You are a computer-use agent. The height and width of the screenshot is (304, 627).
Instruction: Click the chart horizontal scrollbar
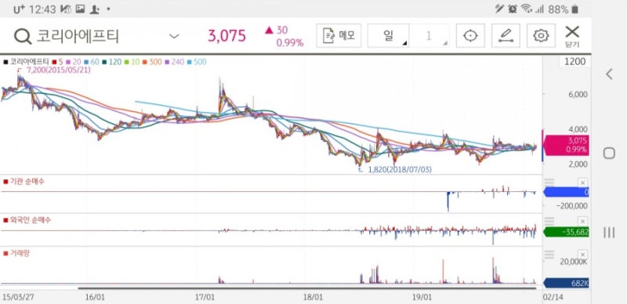[x=306, y=288]
